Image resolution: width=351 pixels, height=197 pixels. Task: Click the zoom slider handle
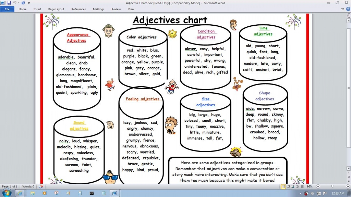coord(332,186)
